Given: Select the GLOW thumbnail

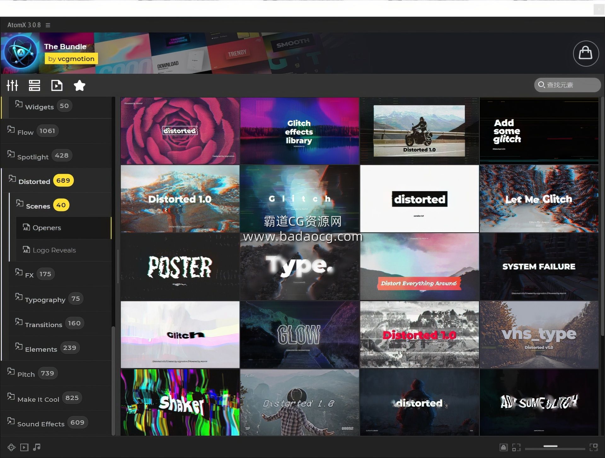Looking at the screenshot, I should pyautogui.click(x=299, y=335).
